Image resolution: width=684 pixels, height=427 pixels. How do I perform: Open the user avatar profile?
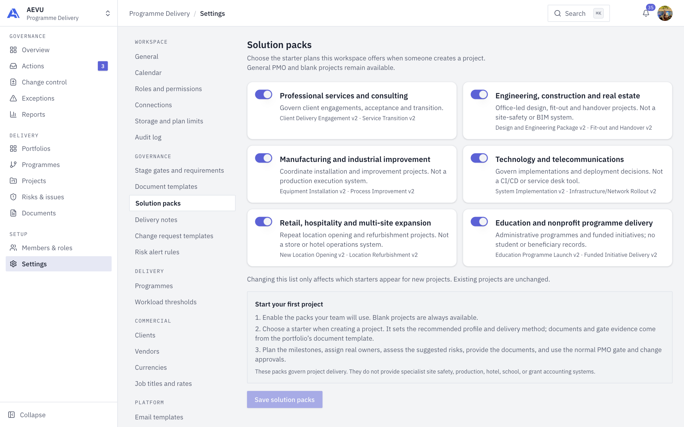coord(665,13)
